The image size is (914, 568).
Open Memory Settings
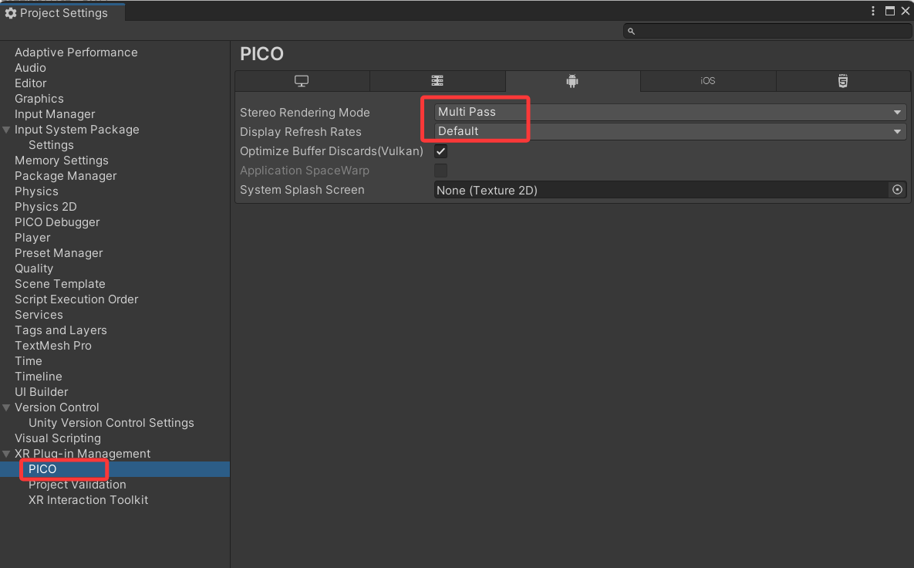61,161
